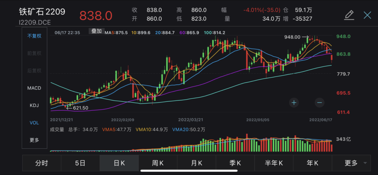Select the 半年K half-year tab

pyautogui.click(x=274, y=163)
